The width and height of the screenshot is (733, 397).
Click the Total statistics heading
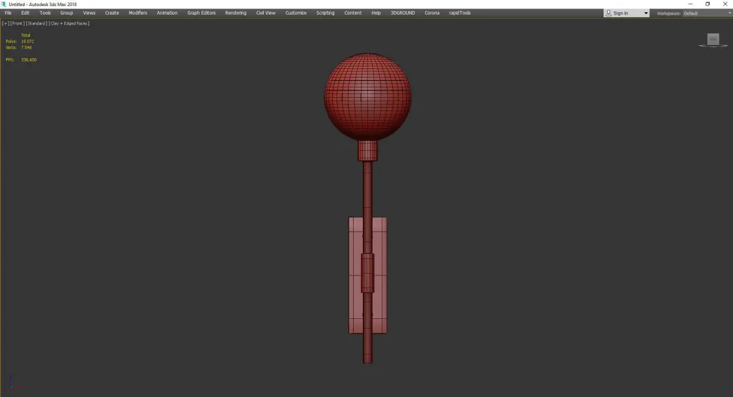pyautogui.click(x=26, y=35)
